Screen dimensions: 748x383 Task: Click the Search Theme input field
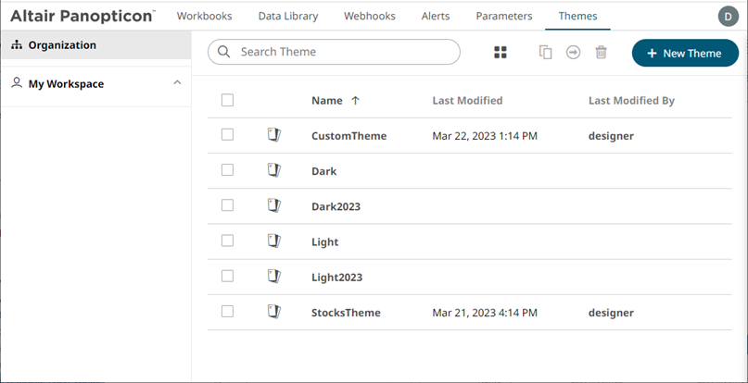[x=343, y=52]
